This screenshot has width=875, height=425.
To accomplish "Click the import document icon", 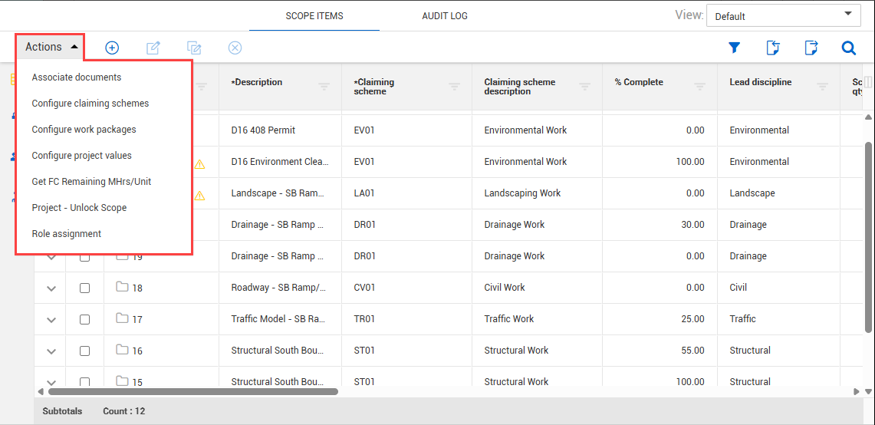I will pyautogui.click(x=773, y=48).
